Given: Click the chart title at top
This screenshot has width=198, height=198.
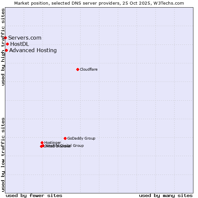Looking at the screenshot, I should click(99, 3).
